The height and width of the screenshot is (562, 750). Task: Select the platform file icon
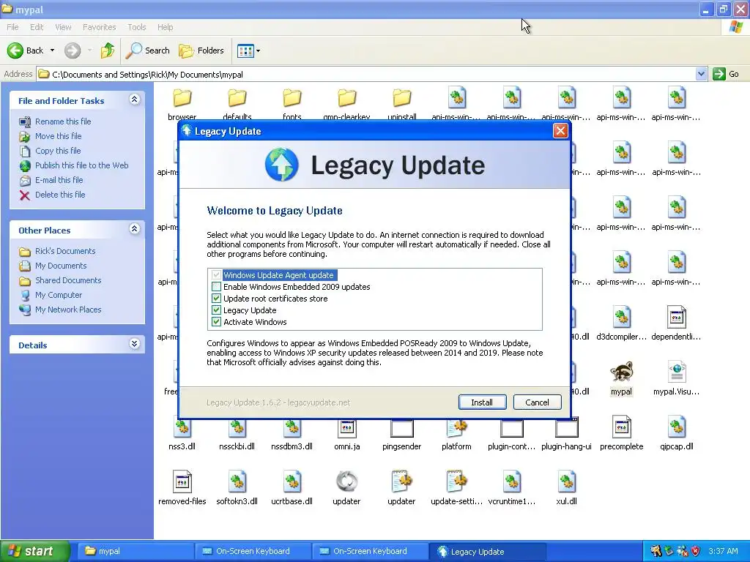[x=457, y=428]
